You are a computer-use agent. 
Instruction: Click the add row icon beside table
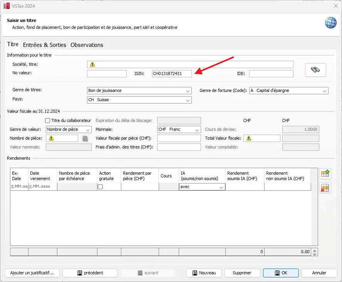tap(325, 174)
